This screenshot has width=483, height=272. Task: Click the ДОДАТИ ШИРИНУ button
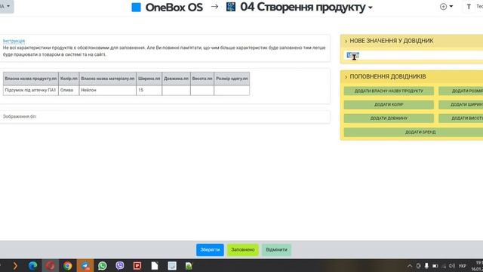461,104
